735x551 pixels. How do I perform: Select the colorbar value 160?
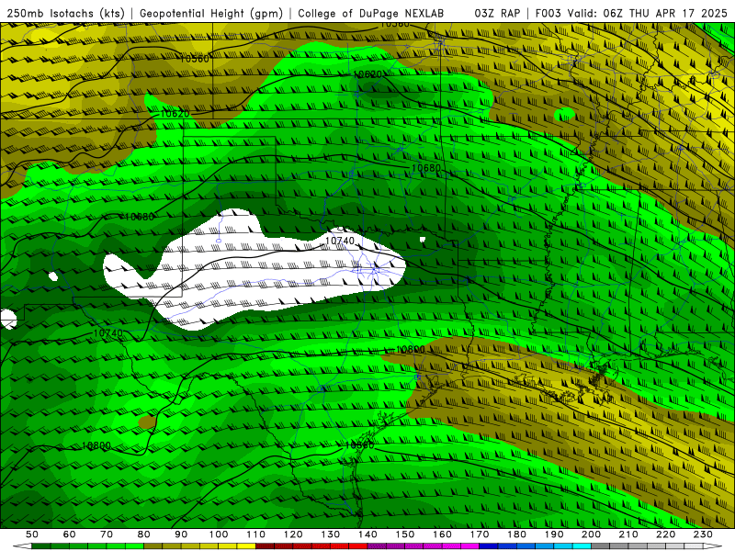tap(442, 534)
